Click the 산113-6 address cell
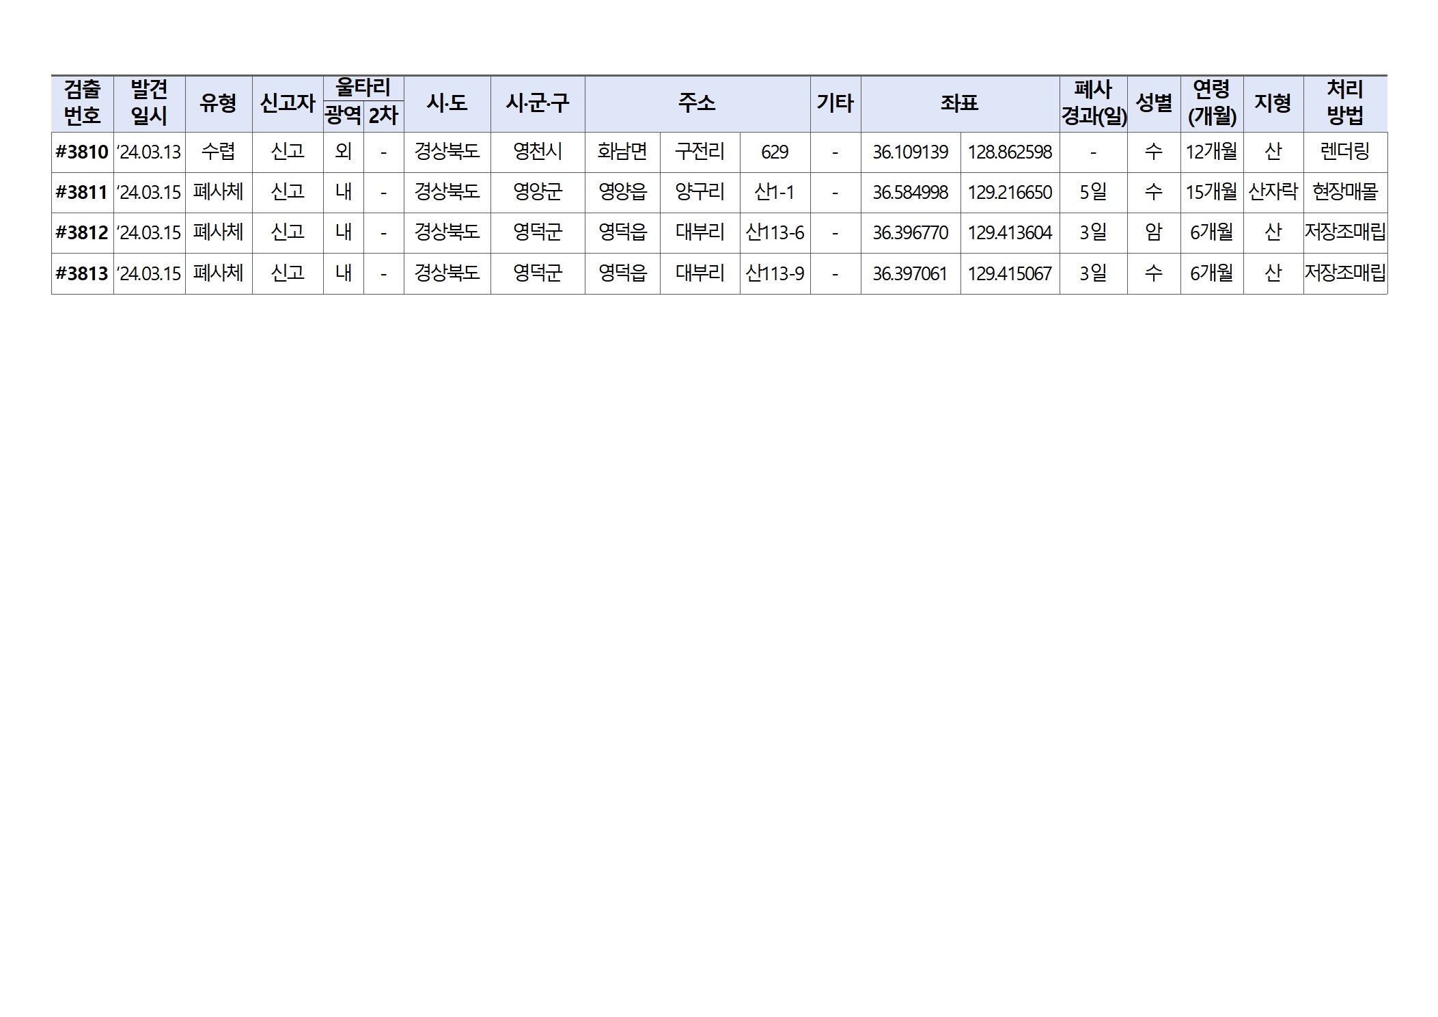The width and height of the screenshot is (1438, 1017). [x=775, y=232]
